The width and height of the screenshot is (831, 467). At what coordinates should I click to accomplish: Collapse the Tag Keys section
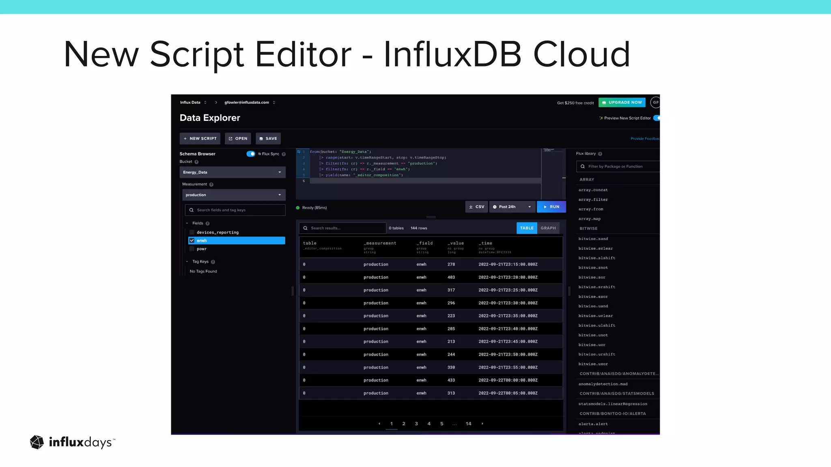pyautogui.click(x=187, y=262)
